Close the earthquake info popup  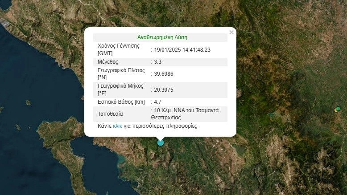tap(231, 32)
